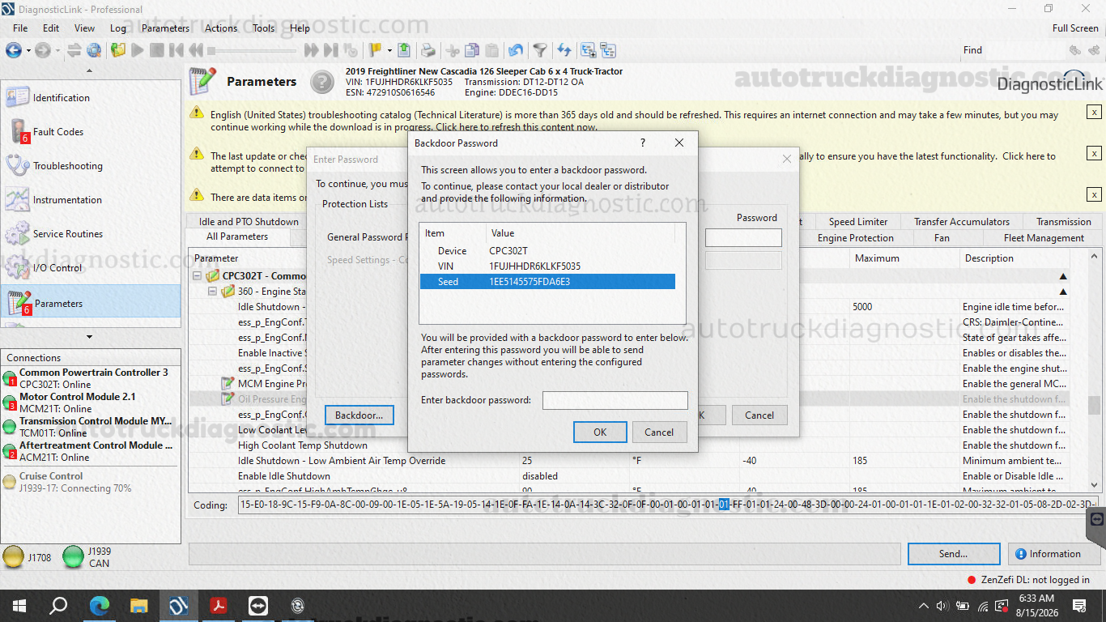Viewport: 1106px width, 622px height.
Task: Switch to the Transfer Accumulators tab
Action: point(962,222)
